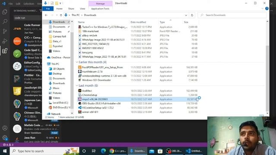Open address bar history dropdown
This screenshot has height=155, width=276.
[186, 15]
